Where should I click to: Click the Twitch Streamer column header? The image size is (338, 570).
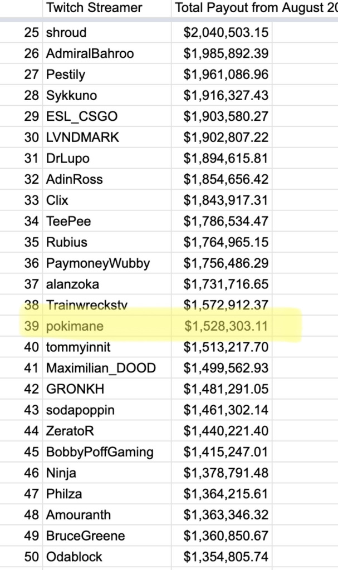pos(94,8)
